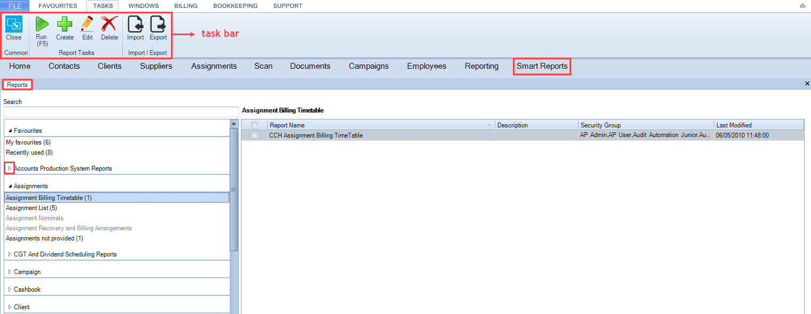Viewport: 811px width, 314px height.
Task: Open the Reporting section
Action: (481, 66)
